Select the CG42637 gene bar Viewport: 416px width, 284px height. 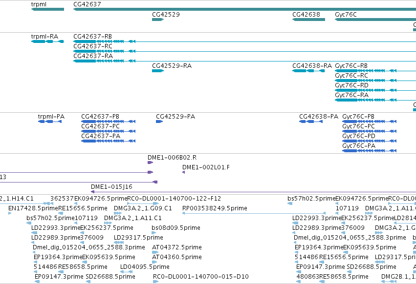point(244,9)
